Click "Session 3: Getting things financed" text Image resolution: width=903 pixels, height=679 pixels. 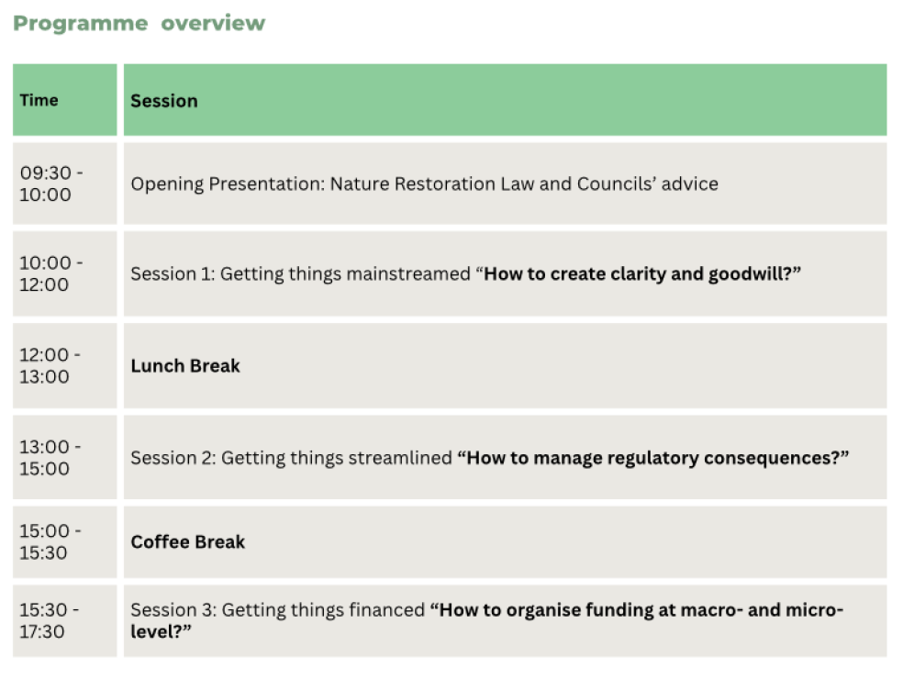coord(277,610)
